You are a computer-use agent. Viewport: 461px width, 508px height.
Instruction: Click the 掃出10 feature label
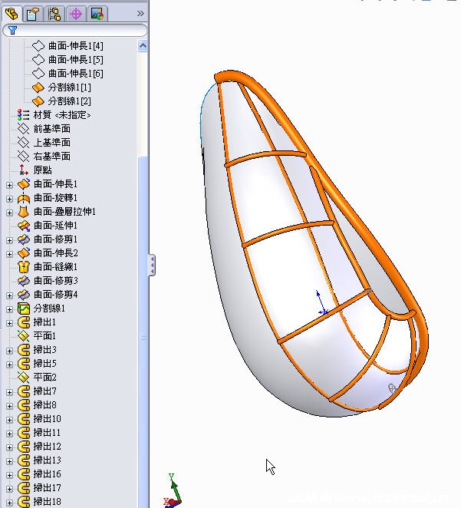point(47,419)
